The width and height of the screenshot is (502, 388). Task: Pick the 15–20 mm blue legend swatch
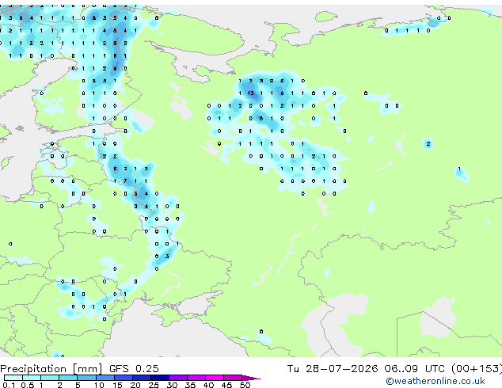coord(124,378)
